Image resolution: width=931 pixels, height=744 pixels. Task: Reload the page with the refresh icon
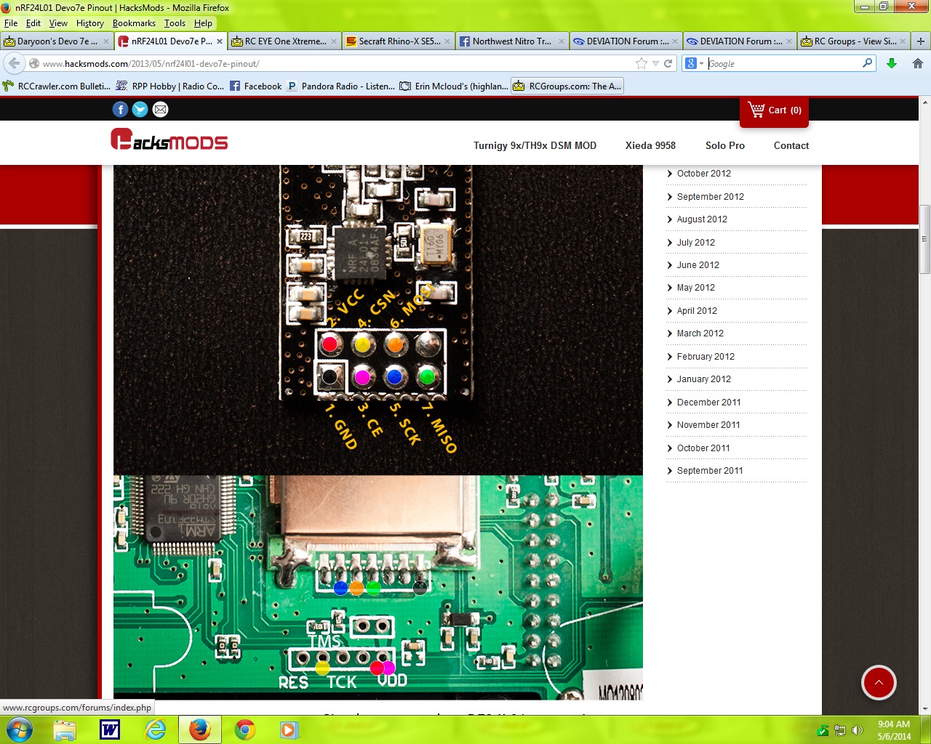[668, 63]
